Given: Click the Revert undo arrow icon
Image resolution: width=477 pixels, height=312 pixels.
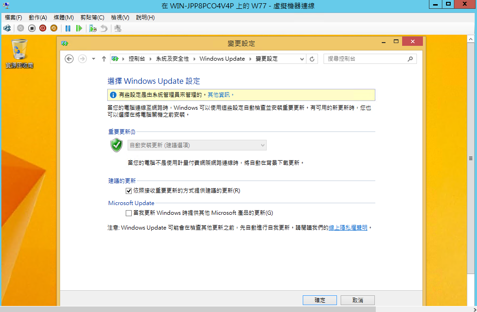Looking at the screenshot, I should coord(104,28).
